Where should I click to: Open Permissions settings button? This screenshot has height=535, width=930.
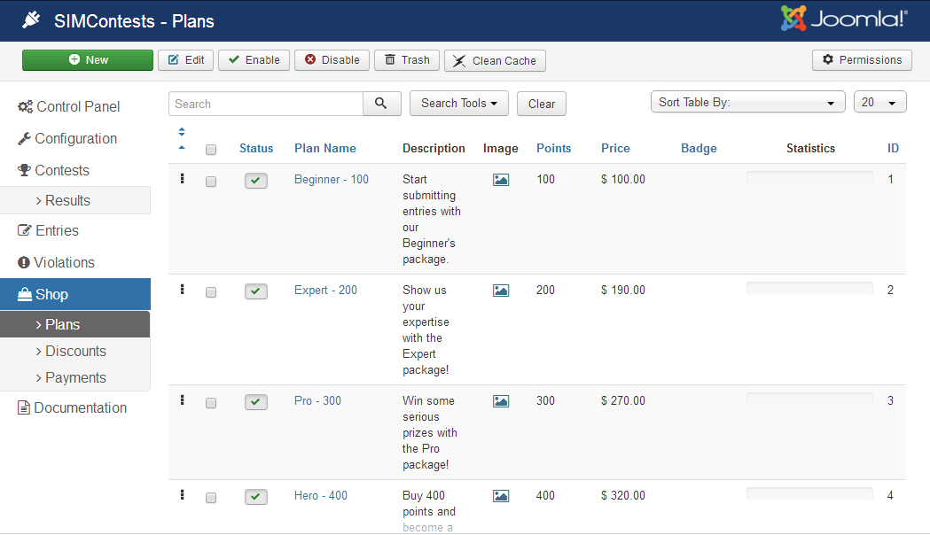click(862, 60)
